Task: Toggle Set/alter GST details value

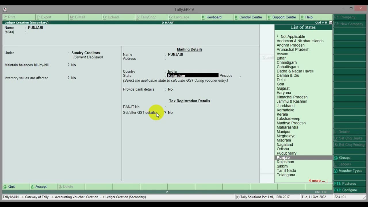Action: click(x=170, y=113)
